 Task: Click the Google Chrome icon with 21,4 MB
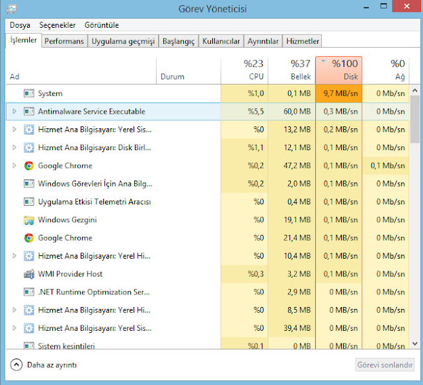(29, 238)
